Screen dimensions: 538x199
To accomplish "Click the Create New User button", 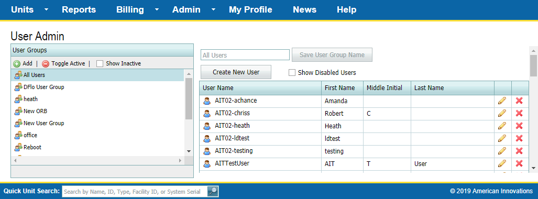I will tap(236, 72).
